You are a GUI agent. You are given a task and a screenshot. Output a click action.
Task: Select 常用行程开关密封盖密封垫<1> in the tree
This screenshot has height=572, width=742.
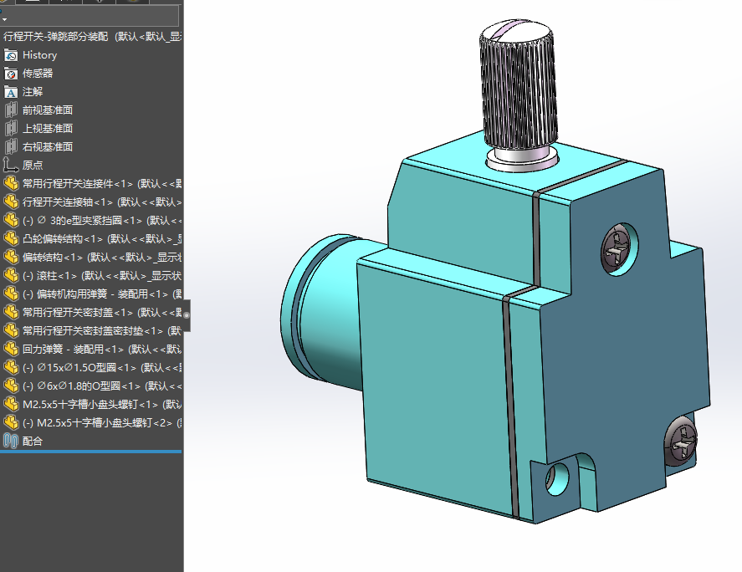[92, 330]
